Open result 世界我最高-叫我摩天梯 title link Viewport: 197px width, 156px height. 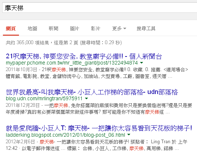(92, 92)
